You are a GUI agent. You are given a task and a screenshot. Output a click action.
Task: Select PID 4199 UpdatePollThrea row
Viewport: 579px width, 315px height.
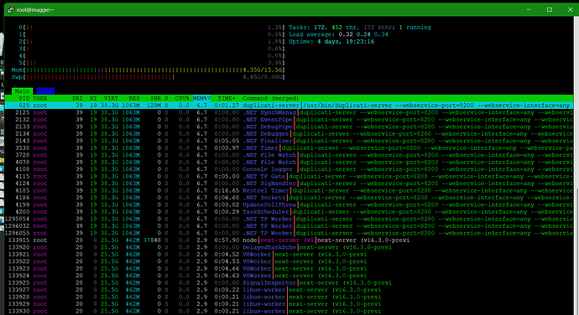pyautogui.click(x=289, y=204)
